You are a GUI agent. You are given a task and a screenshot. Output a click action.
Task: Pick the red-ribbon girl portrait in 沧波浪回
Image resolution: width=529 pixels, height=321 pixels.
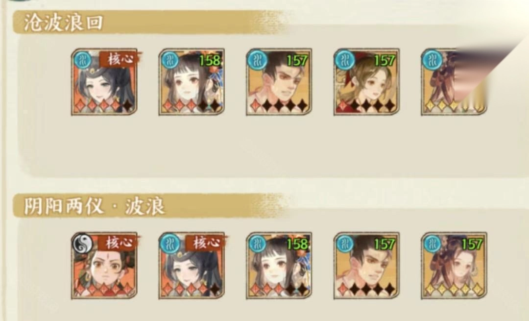[367, 82]
